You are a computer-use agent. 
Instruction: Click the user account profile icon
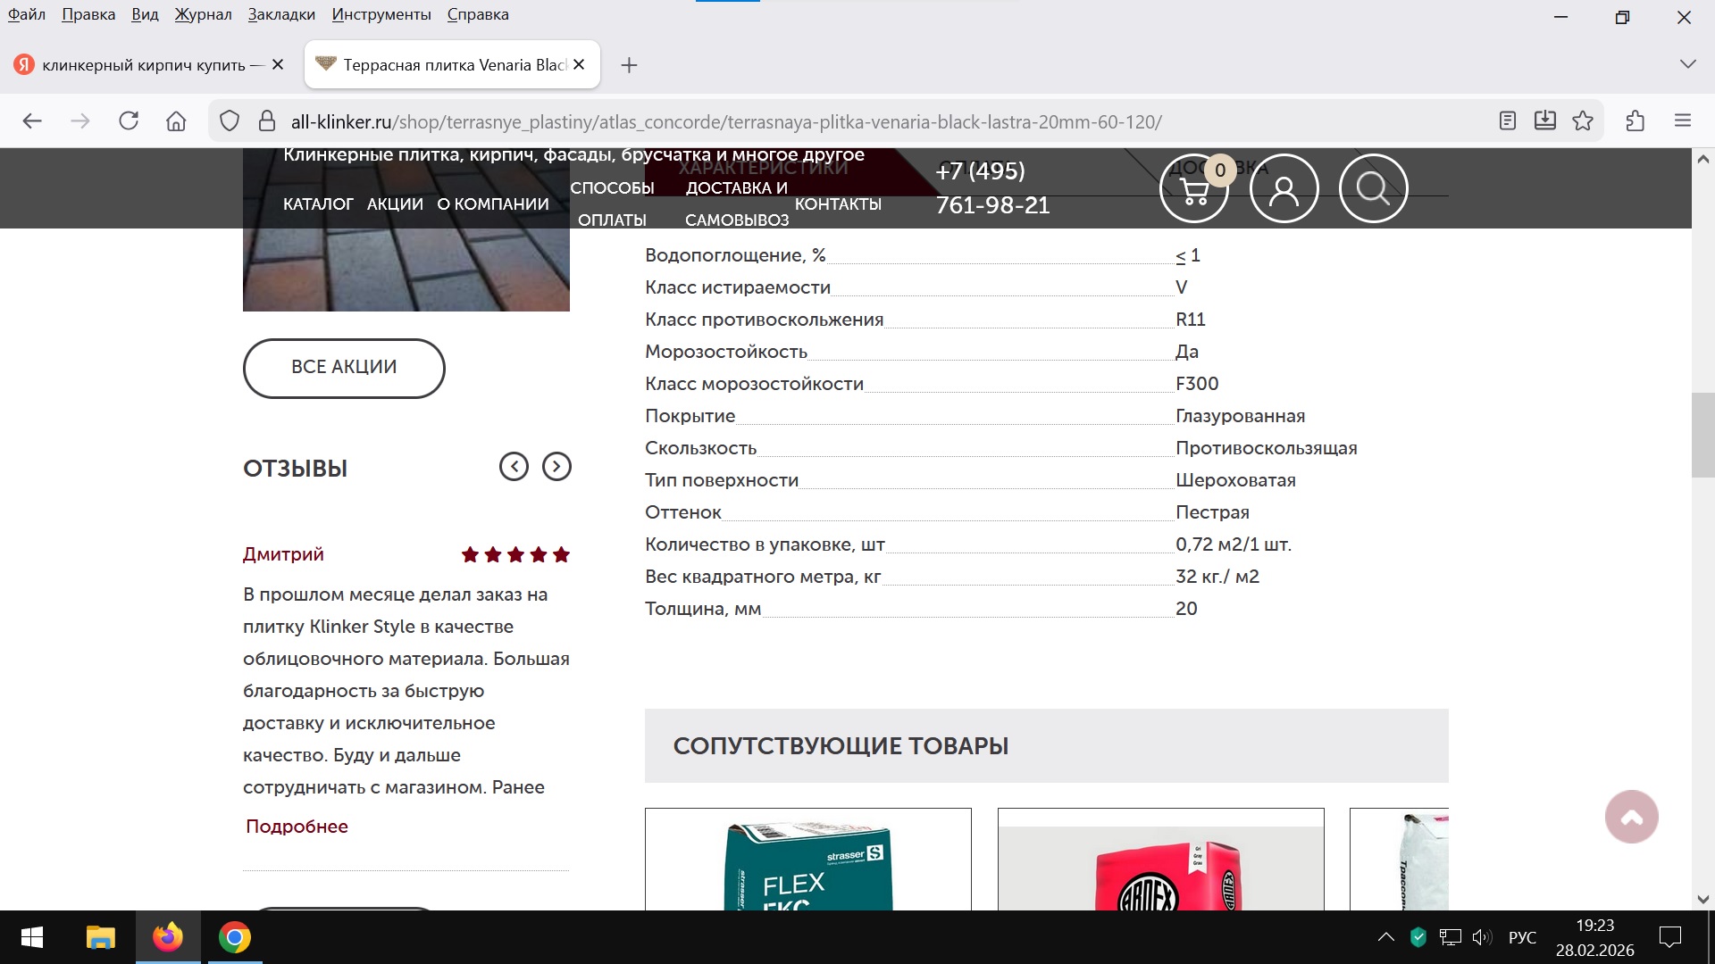(x=1284, y=189)
